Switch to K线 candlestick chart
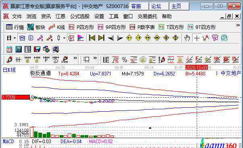This screenshot has width=243, height=148. click(x=56, y=27)
